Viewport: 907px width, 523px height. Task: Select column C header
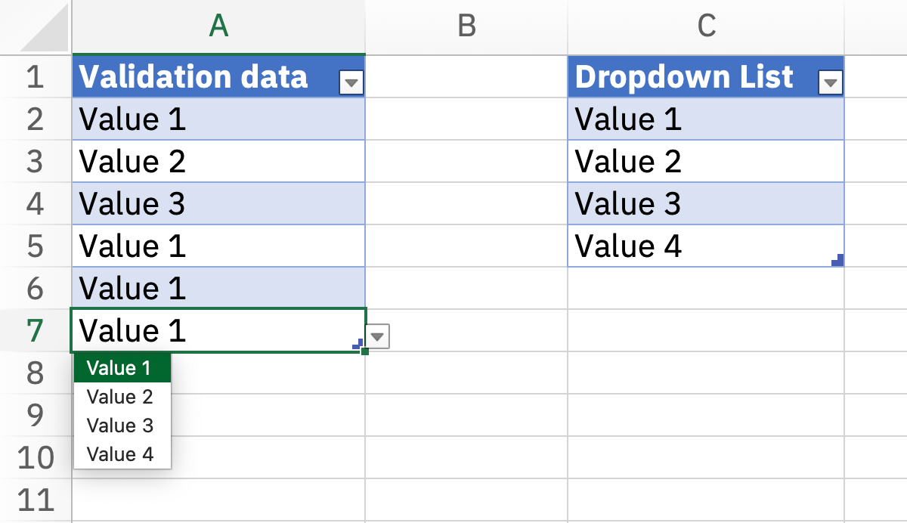(x=706, y=26)
